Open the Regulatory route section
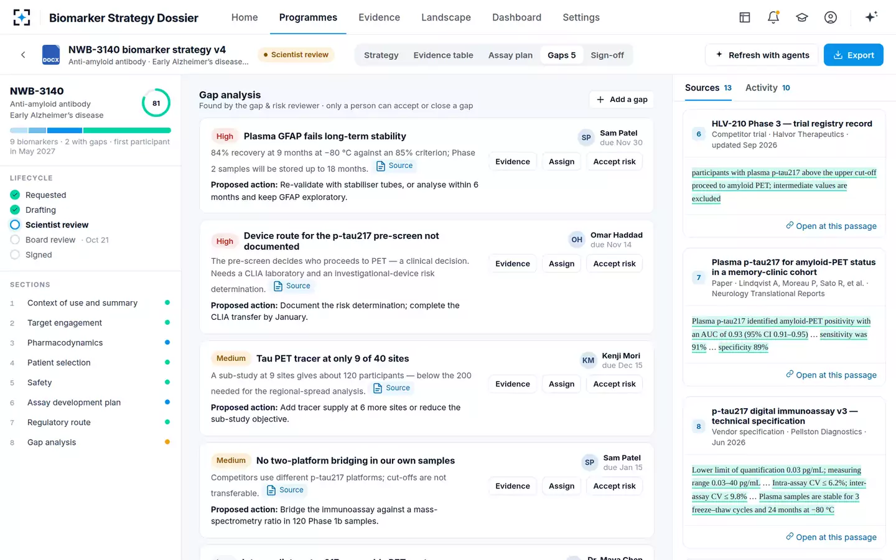This screenshot has width=896, height=560. coord(90,422)
